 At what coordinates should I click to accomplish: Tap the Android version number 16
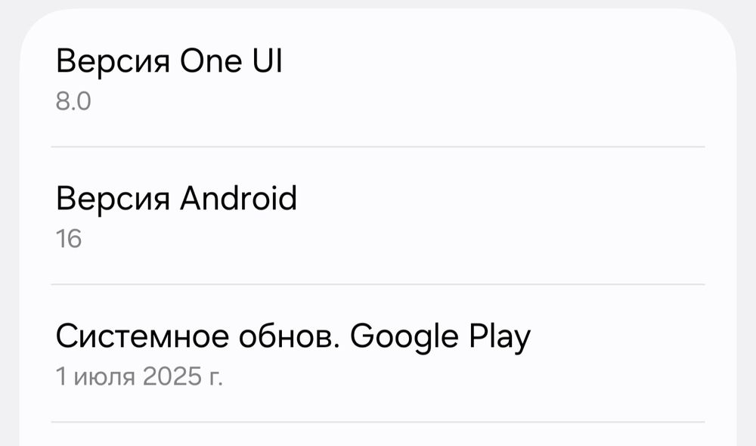point(69,239)
